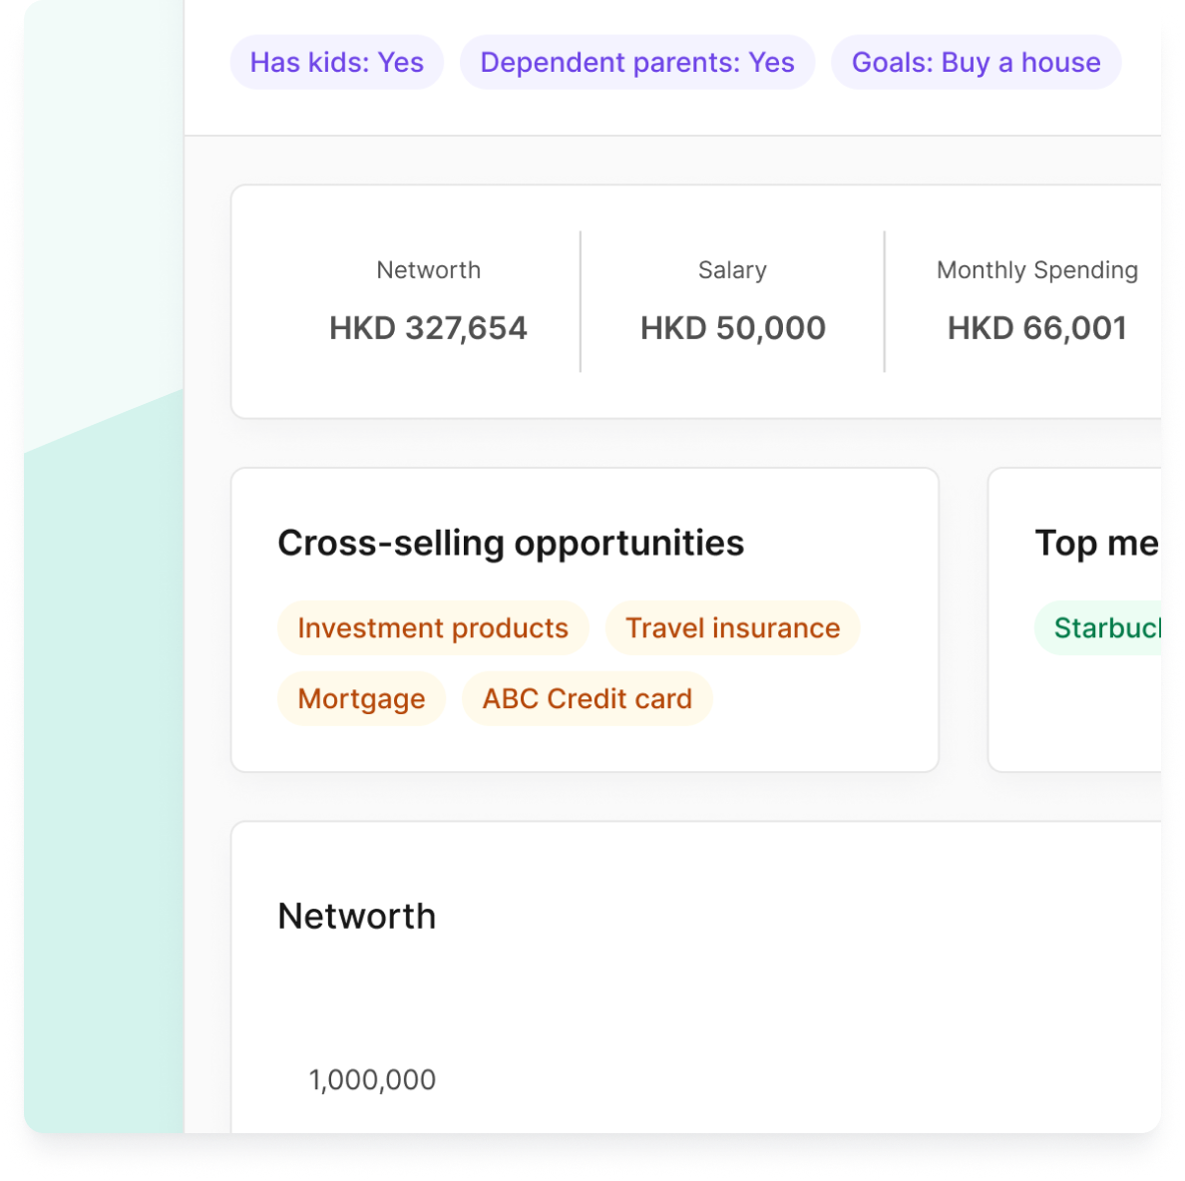Click the Mortgage opportunity chip
The image size is (1185, 1181).
click(x=361, y=699)
